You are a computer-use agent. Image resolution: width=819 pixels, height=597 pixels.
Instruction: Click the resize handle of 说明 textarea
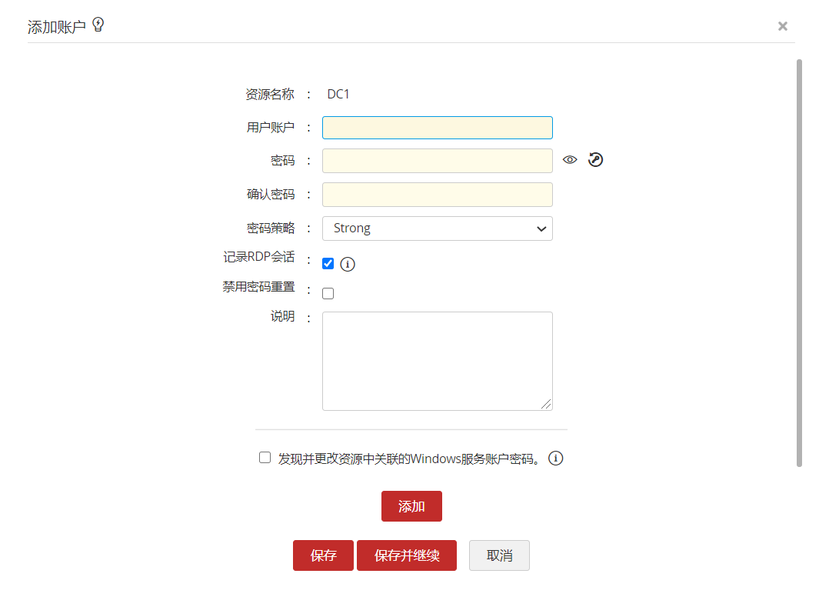pyautogui.click(x=548, y=405)
